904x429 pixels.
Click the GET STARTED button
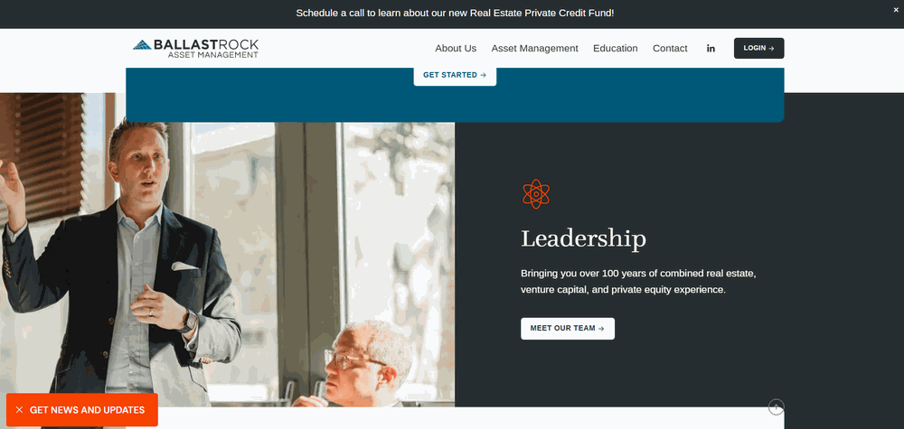tap(455, 75)
